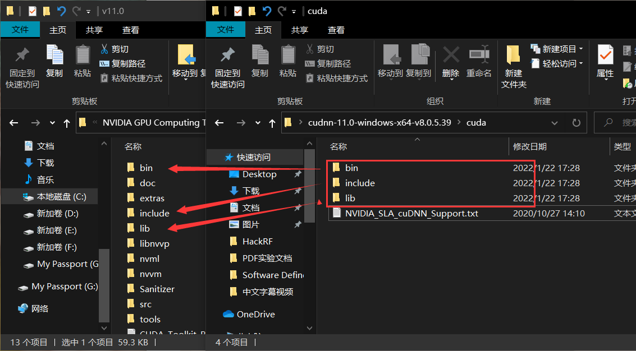Open Move to (移动到) in v11.0 window
Image resolution: width=636 pixels, height=351 pixels.
pos(185,62)
